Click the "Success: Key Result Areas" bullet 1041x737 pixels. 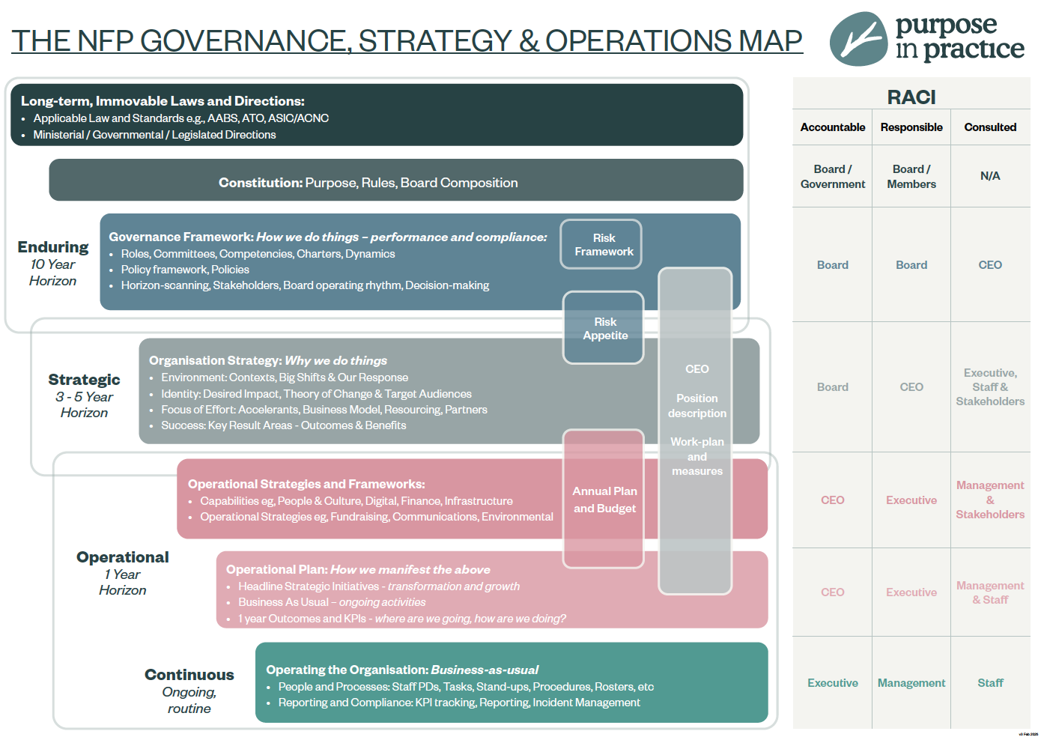click(284, 425)
